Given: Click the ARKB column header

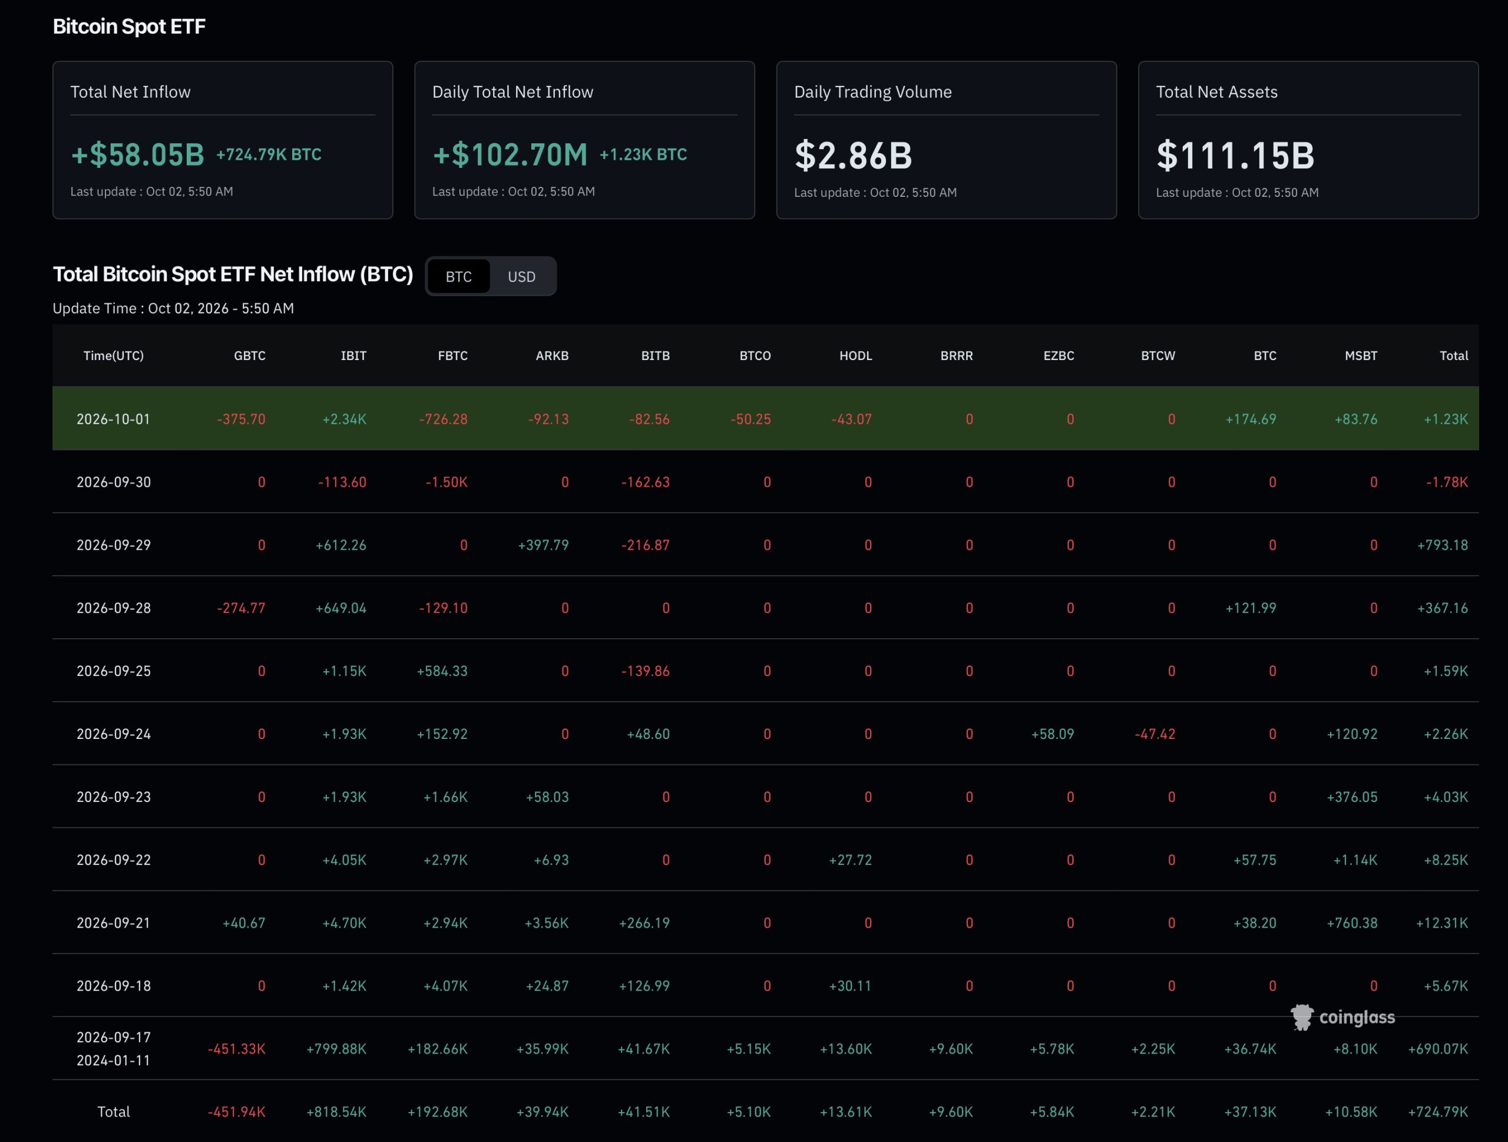Looking at the screenshot, I should 551,355.
